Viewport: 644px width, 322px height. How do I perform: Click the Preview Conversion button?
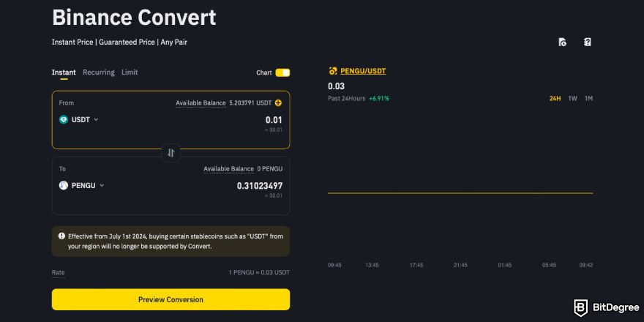pyautogui.click(x=171, y=299)
